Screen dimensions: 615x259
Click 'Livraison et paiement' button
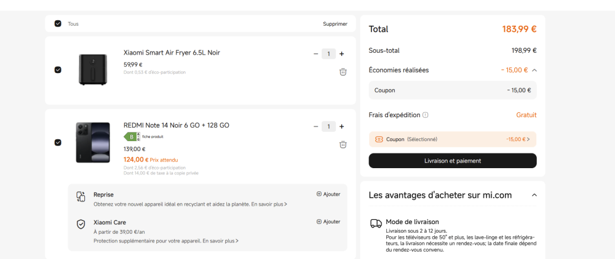coord(452,161)
